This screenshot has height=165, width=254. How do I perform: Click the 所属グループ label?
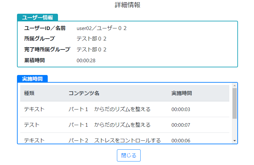[x=40, y=39]
